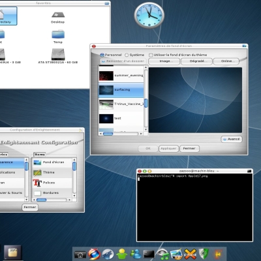Launch the orange X edit icon
Screen dimensions: 261x261
click(190, 254)
